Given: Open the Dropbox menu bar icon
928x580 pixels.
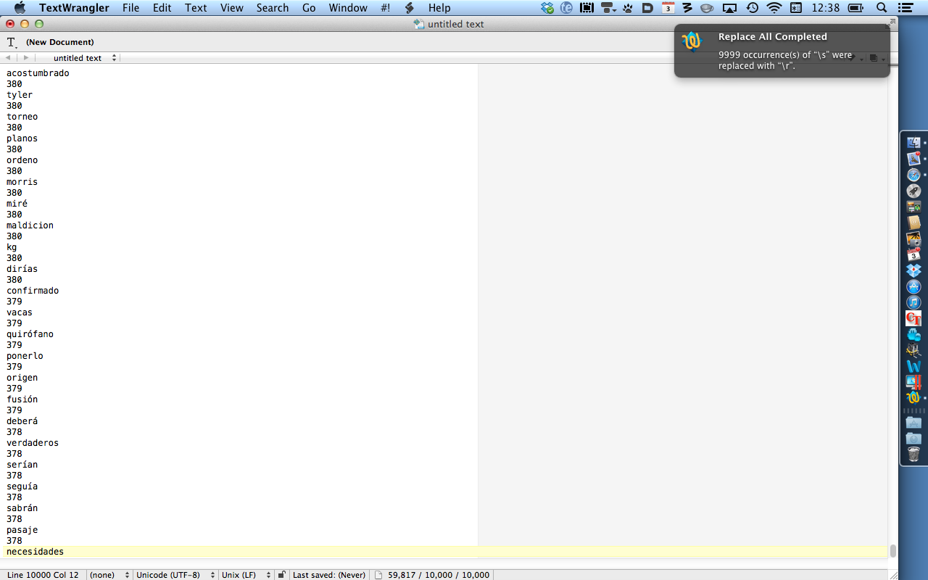Looking at the screenshot, I should coord(547,8).
